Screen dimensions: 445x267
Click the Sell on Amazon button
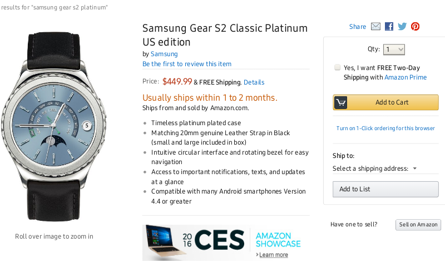[x=418, y=225]
